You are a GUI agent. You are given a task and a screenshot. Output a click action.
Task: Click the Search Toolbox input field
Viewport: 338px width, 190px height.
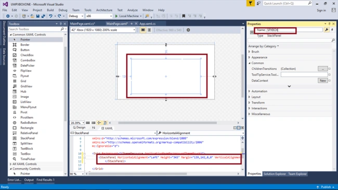point(34,29)
